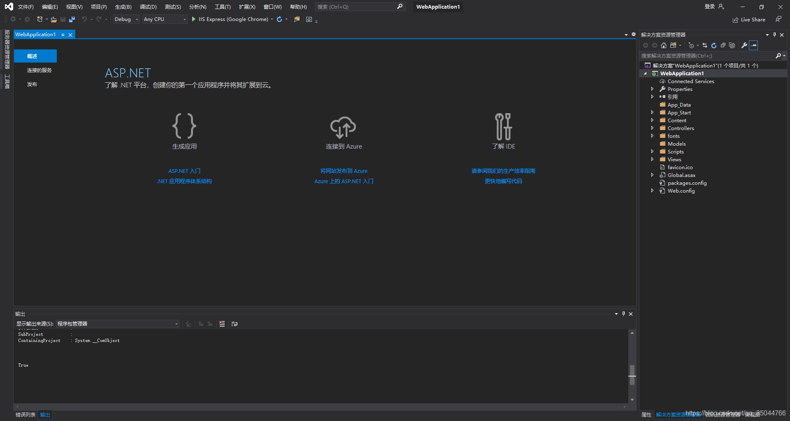Click the 生成应用 curly braces icon
This screenshot has height=421, width=790.
pos(184,126)
